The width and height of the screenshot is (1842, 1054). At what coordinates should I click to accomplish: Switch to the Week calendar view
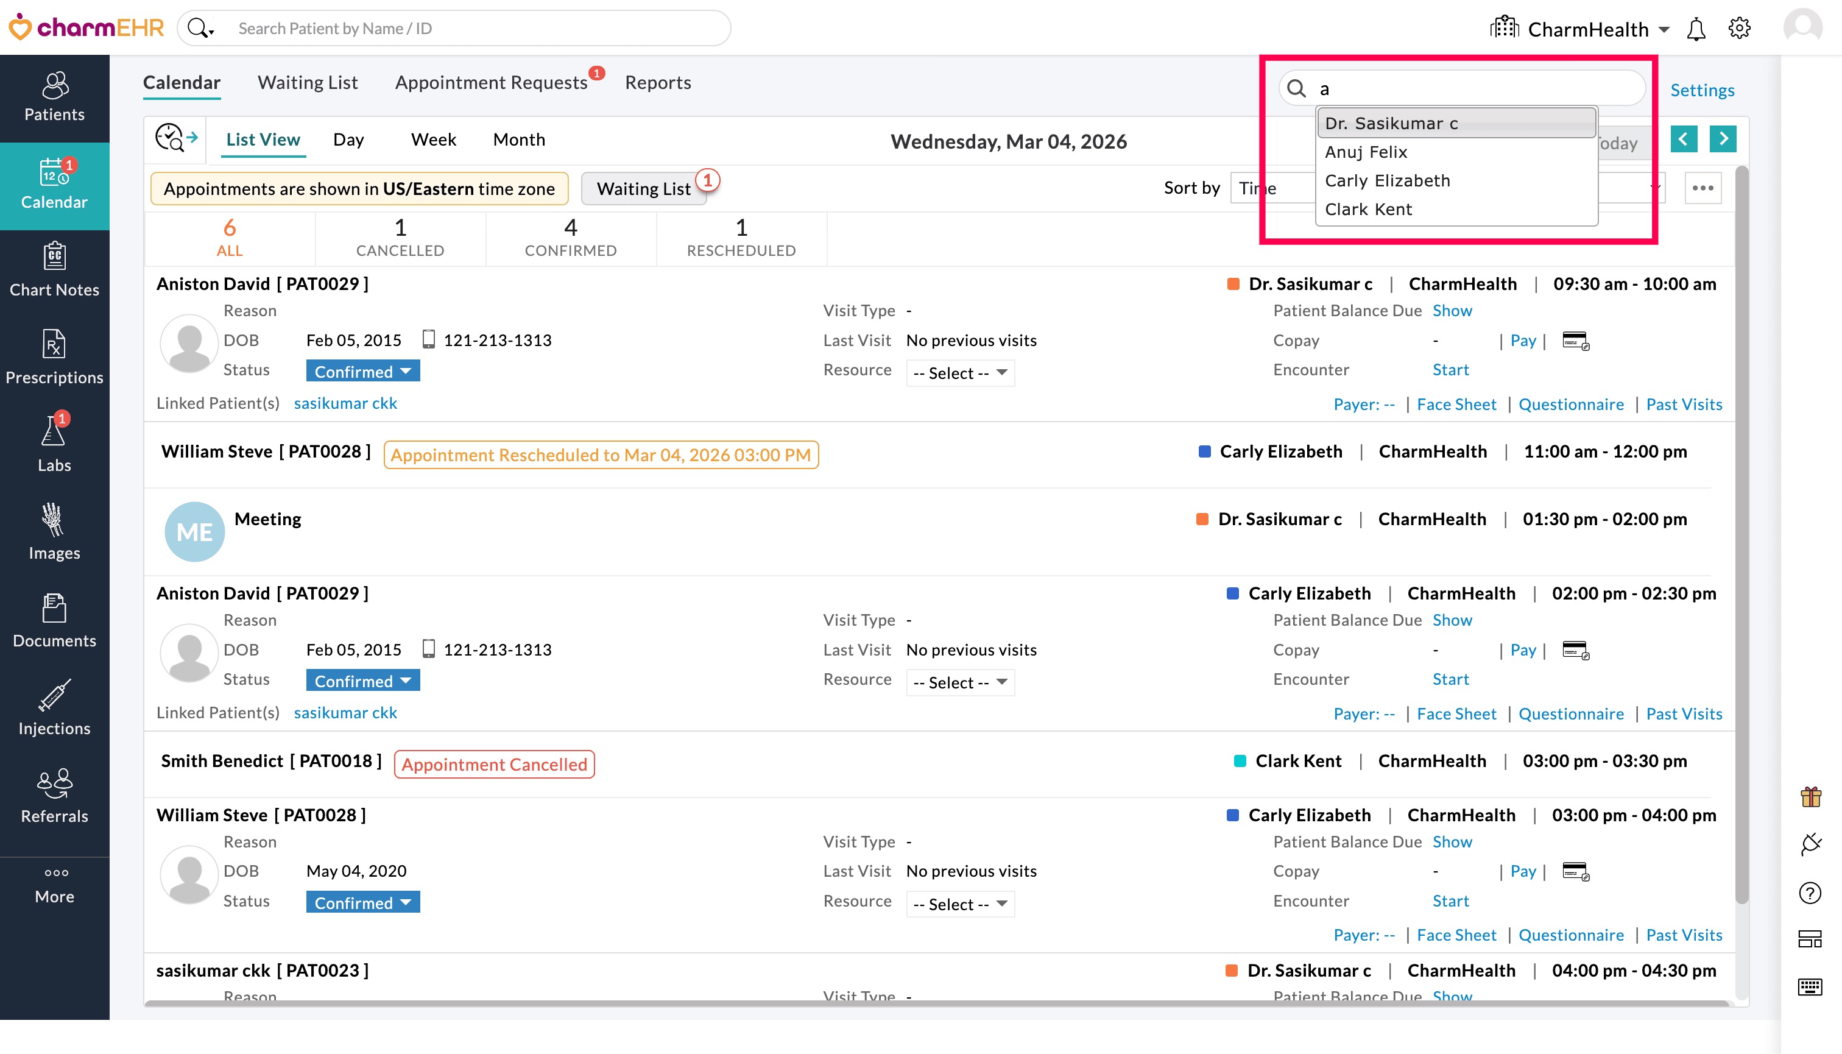tap(433, 139)
